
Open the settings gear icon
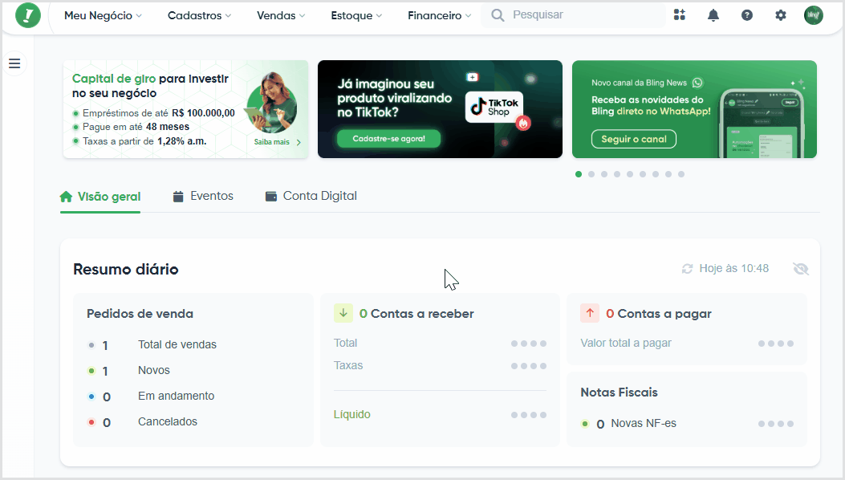coord(780,15)
